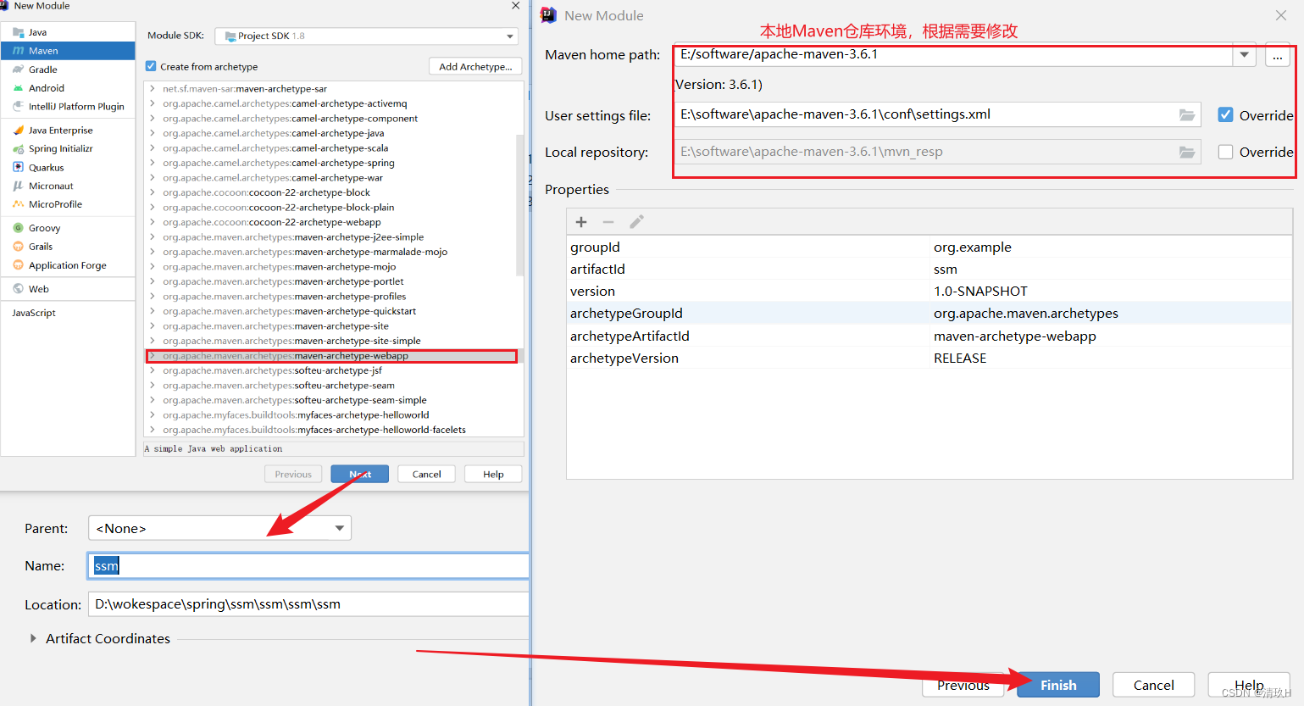
Task: Click the Quarkus icon in sidebar
Action: click(x=18, y=167)
